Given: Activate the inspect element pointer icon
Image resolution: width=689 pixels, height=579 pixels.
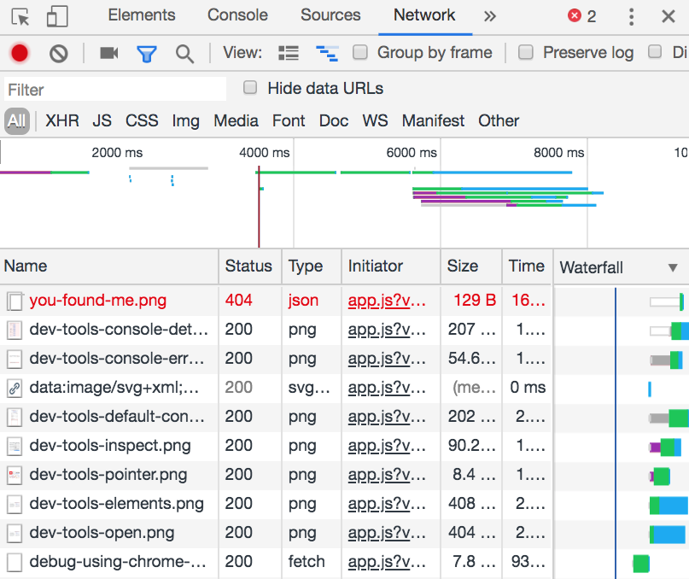Looking at the screenshot, I should (20, 17).
